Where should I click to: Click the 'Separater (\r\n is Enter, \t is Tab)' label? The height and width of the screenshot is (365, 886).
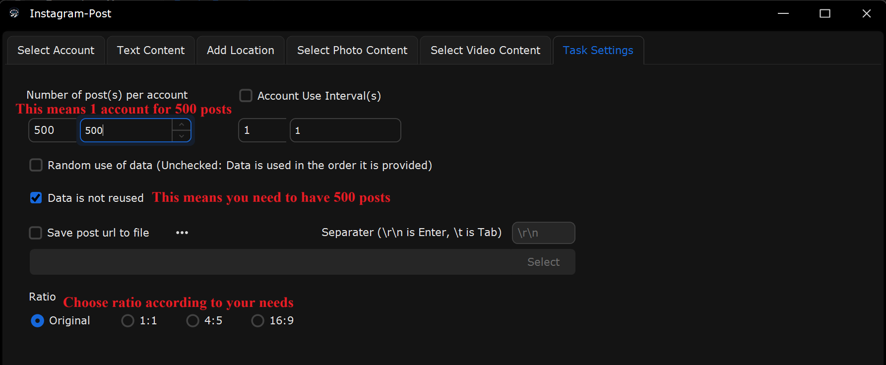point(411,232)
